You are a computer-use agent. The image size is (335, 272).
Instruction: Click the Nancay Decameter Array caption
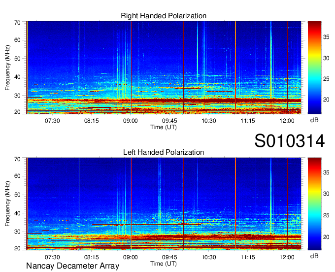[72, 266]
